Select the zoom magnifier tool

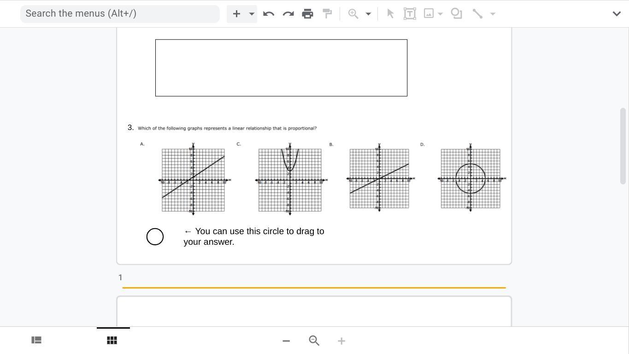pyautogui.click(x=353, y=14)
